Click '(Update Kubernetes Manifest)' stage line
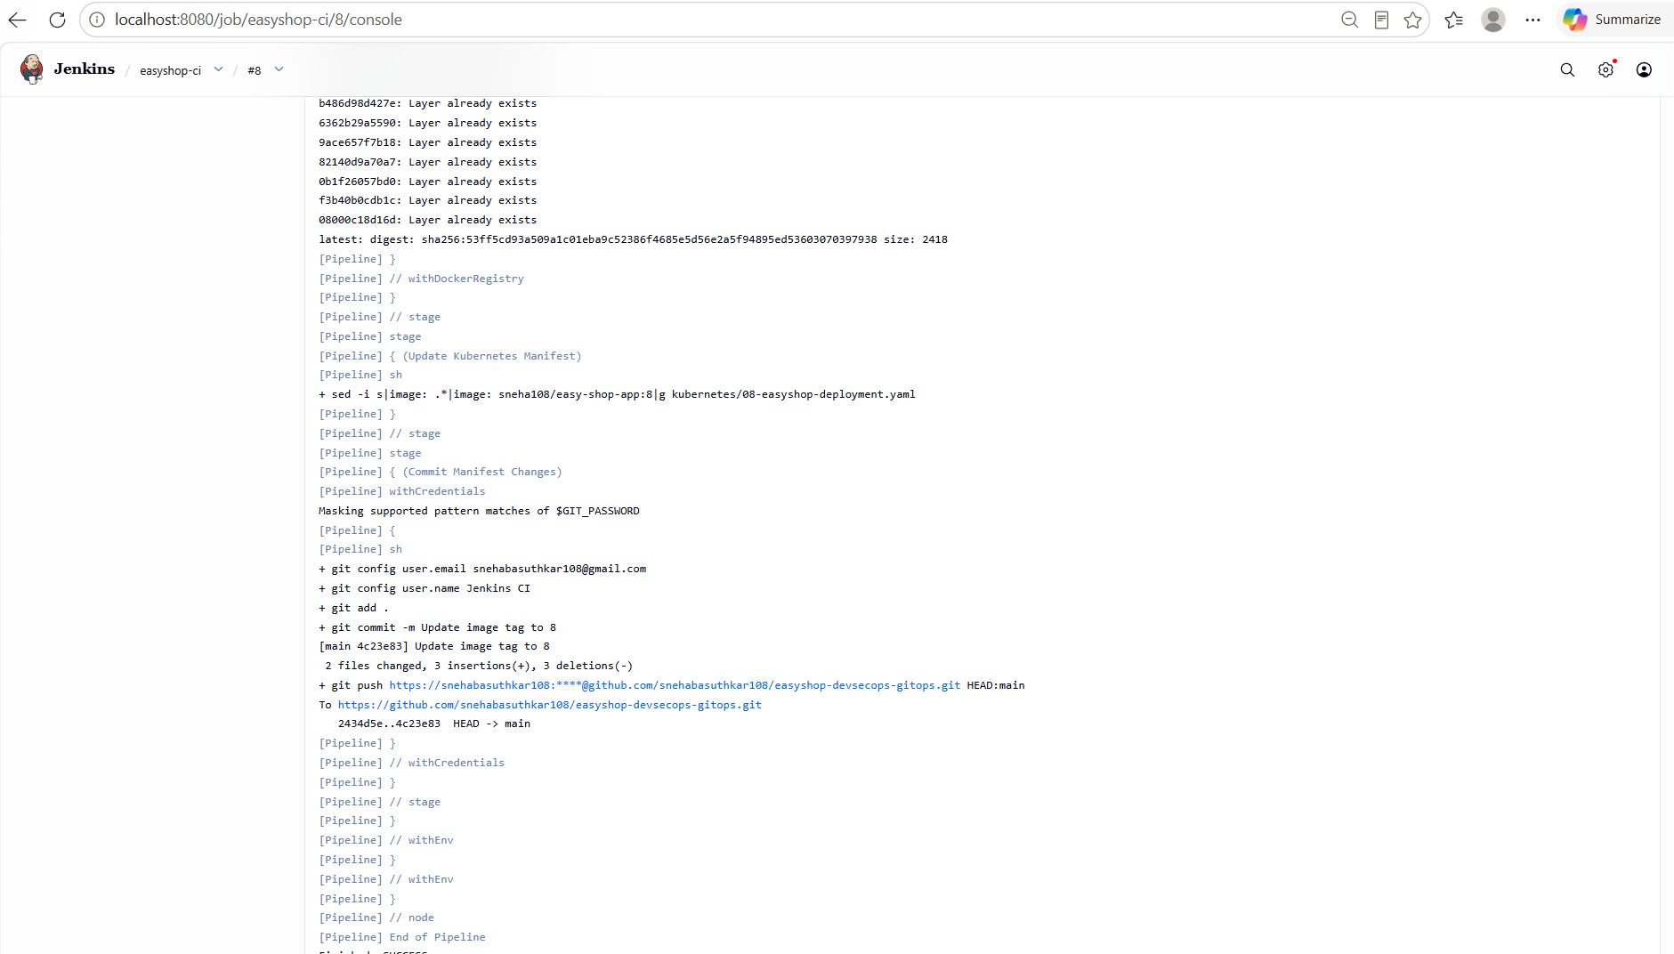Screen dimensions: 1674x954 tap(449, 356)
